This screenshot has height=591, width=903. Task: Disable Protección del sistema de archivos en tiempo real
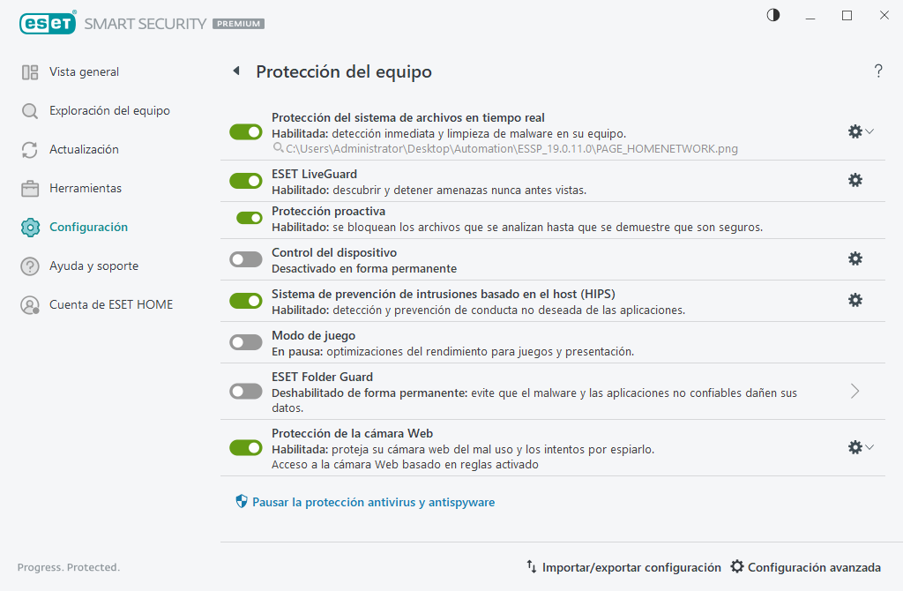(245, 131)
